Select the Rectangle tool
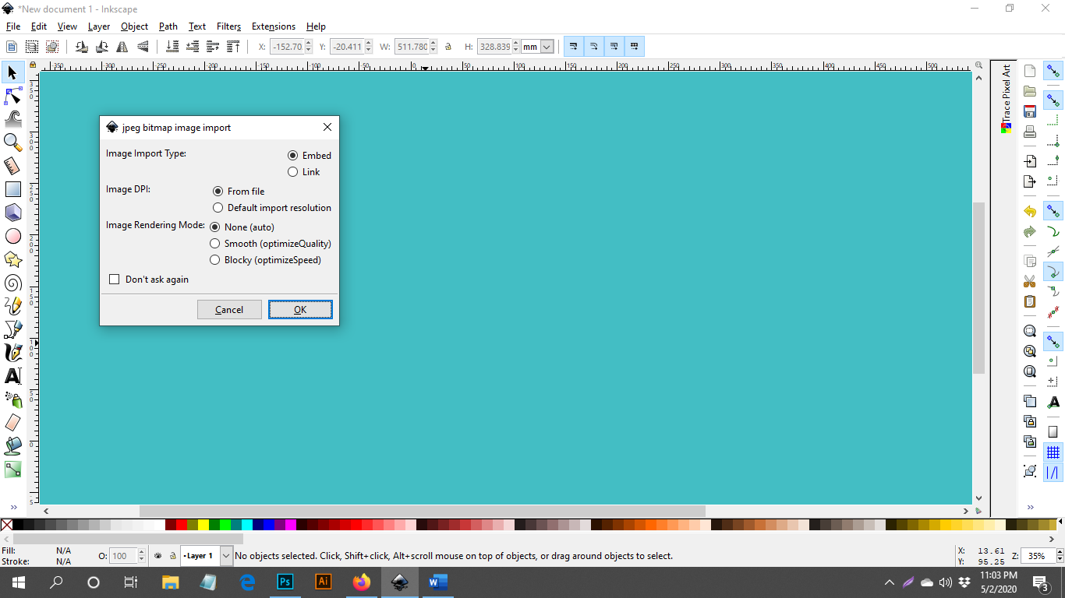The image size is (1065, 598). click(13, 189)
